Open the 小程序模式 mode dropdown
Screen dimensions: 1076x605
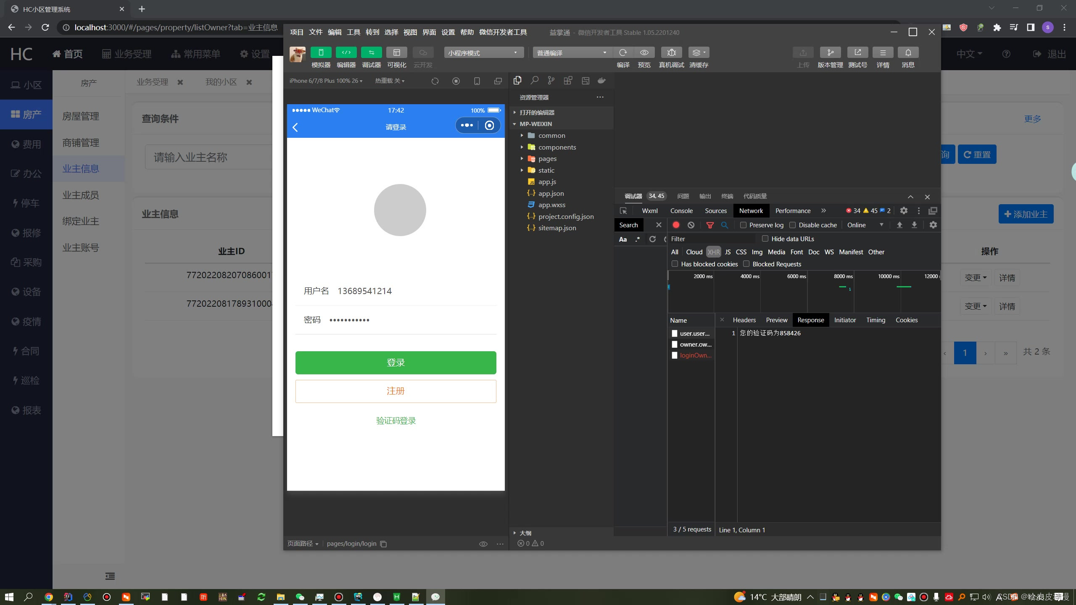click(483, 53)
